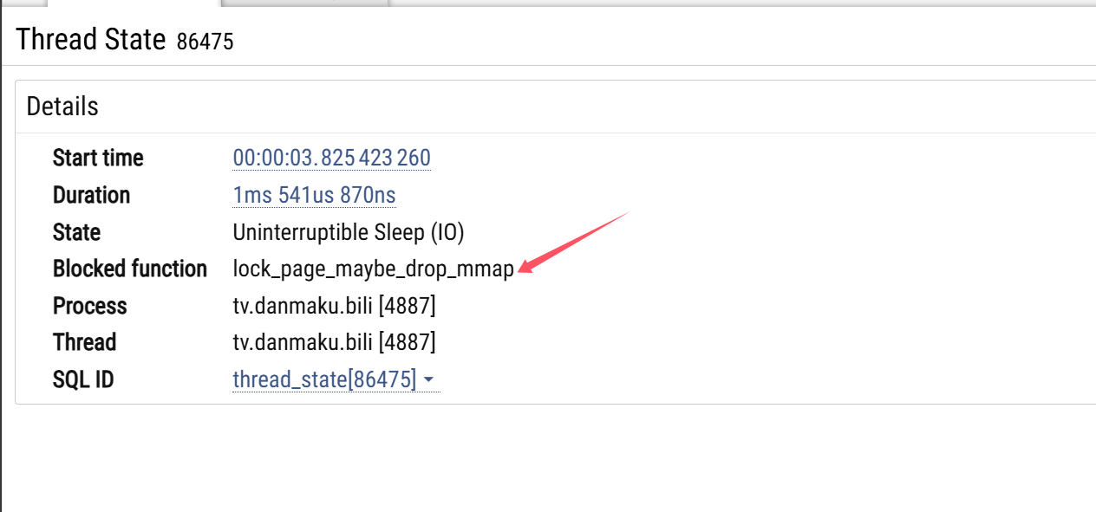Click the Details section header
This screenshot has height=512, width=1096.
pyautogui.click(x=62, y=107)
